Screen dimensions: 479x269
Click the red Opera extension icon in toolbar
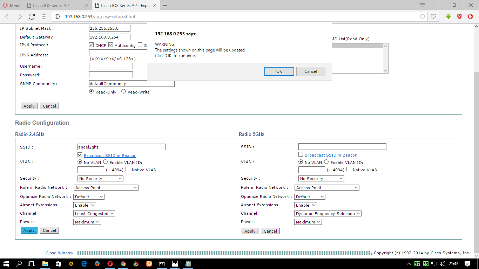(470, 16)
